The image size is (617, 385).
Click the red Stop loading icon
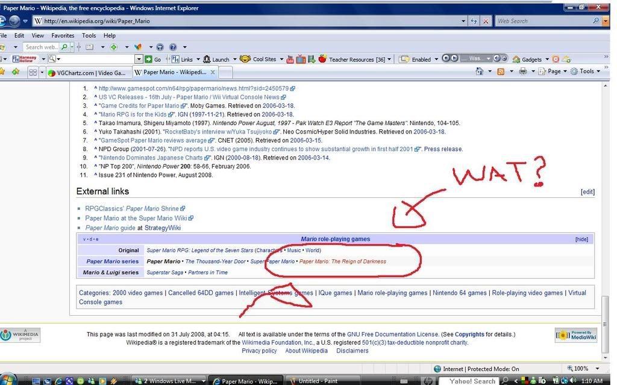tap(486, 21)
